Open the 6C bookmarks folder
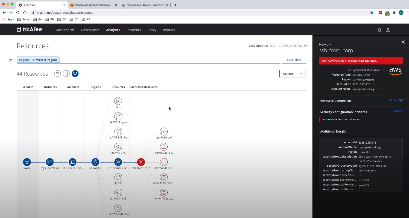Screen dimensions: 409x218 click(62, 19)
